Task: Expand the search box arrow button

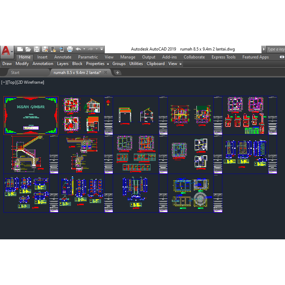Action: [x=264, y=49]
